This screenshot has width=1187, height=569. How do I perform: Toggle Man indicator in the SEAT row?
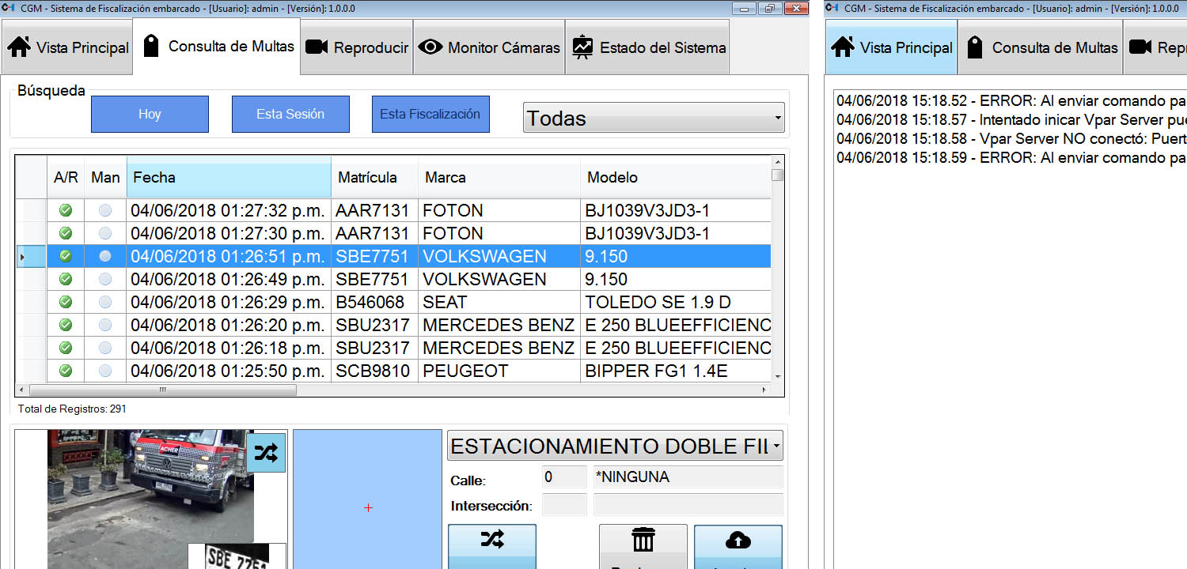105,302
